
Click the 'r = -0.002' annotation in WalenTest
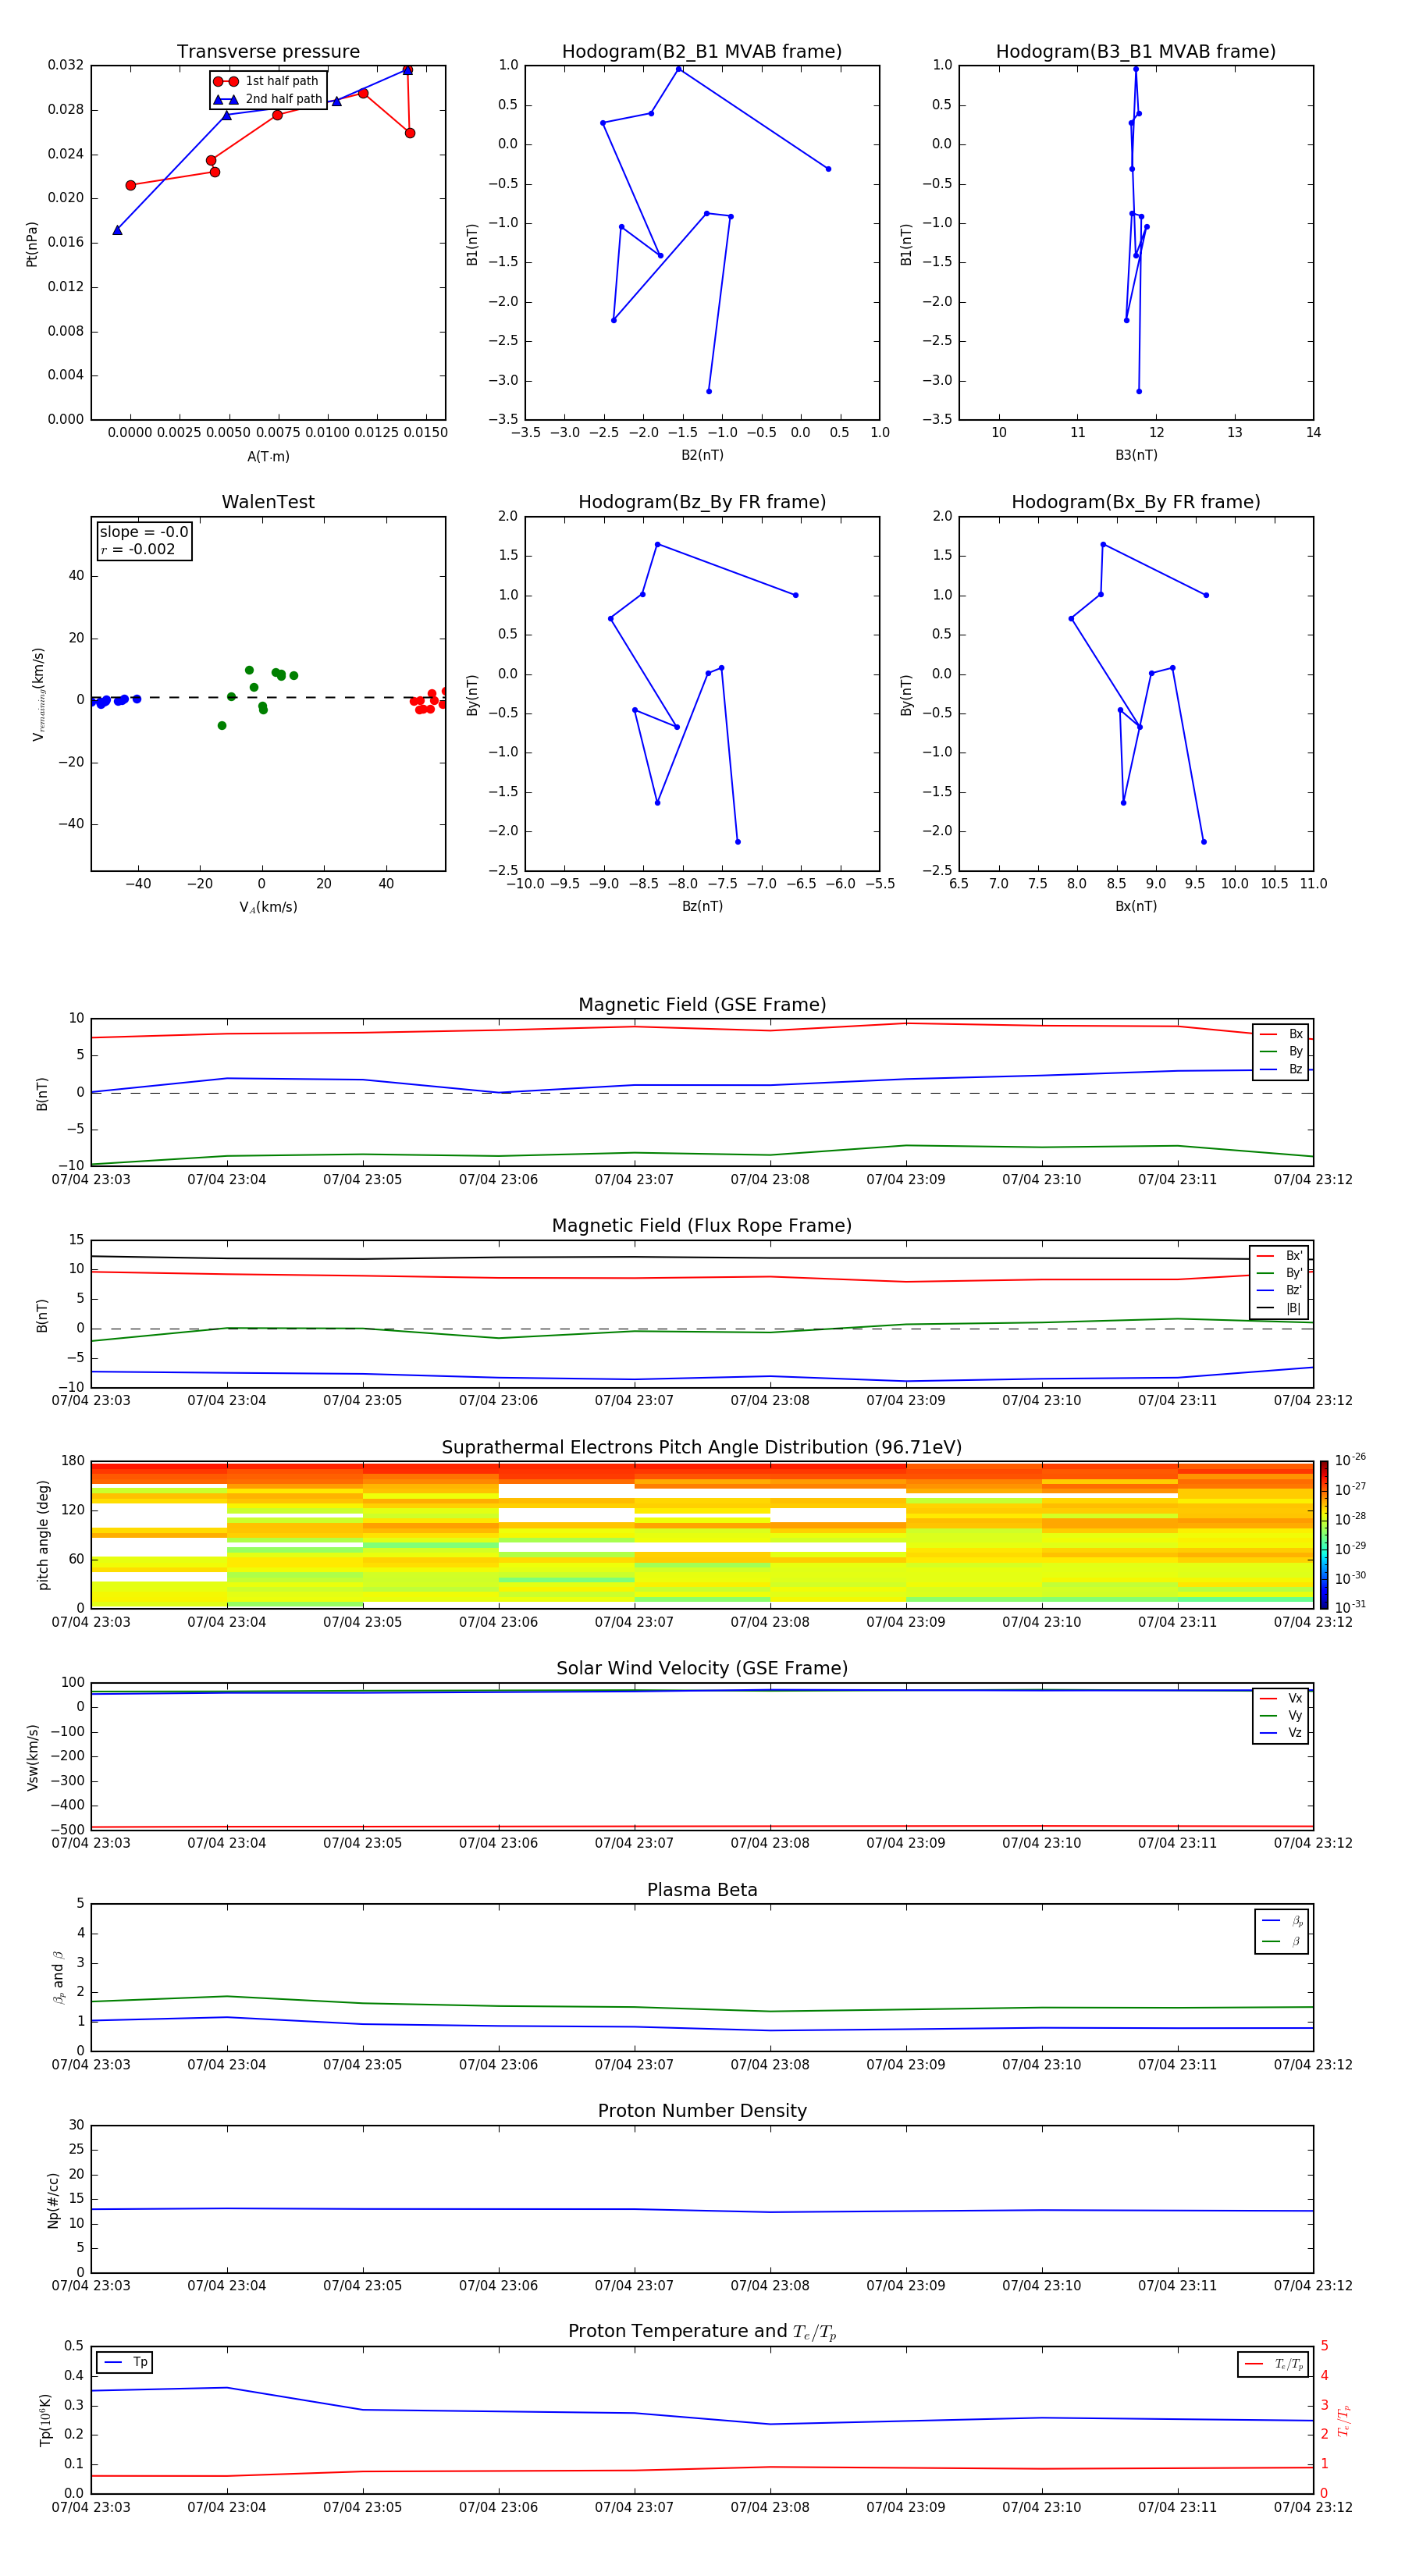pyautogui.click(x=138, y=550)
